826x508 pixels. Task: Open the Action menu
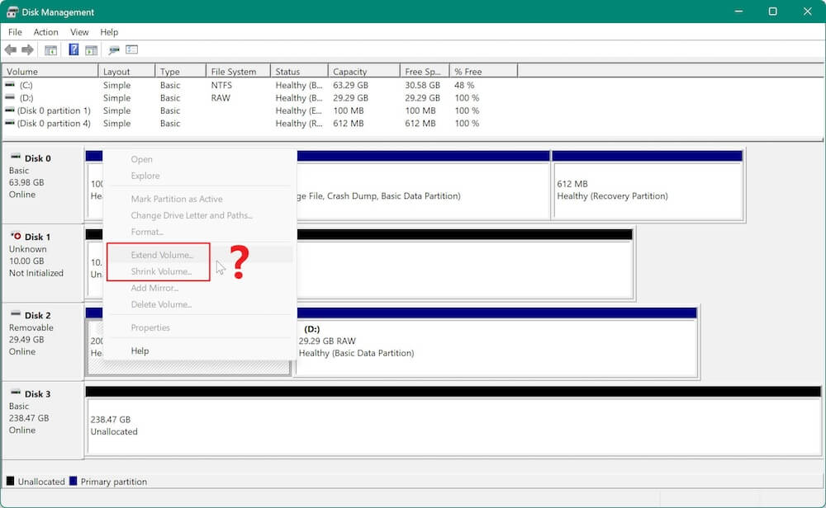point(45,32)
